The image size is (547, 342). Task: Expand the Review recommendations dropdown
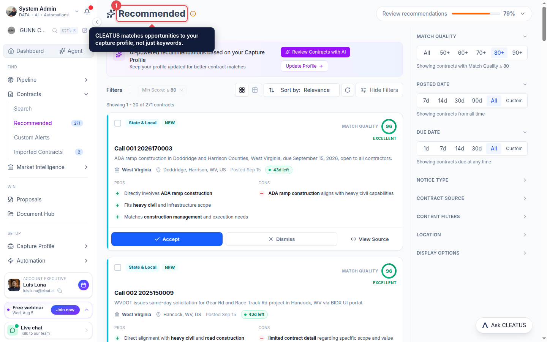(523, 14)
